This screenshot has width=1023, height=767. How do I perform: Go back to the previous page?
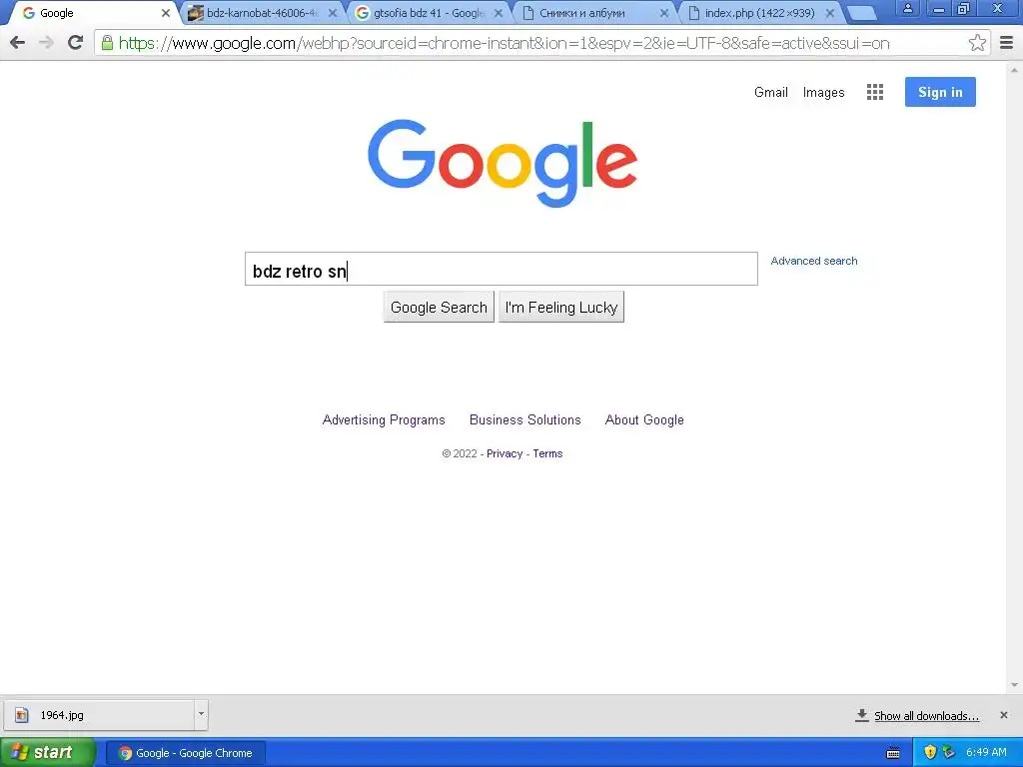pyautogui.click(x=18, y=43)
